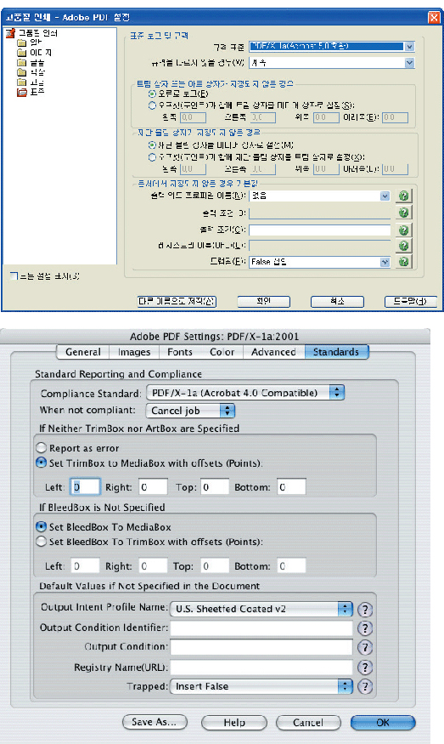Click help question mark next to Output Condition
Viewport: 444px width, 744px height.
coord(364,647)
